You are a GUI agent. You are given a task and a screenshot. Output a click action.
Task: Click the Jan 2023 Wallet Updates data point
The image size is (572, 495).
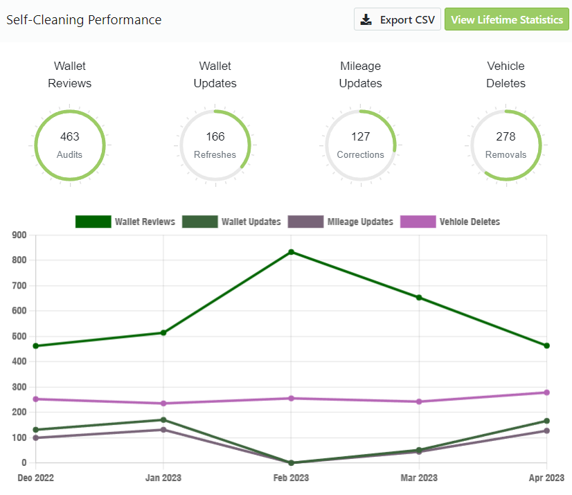tap(163, 420)
